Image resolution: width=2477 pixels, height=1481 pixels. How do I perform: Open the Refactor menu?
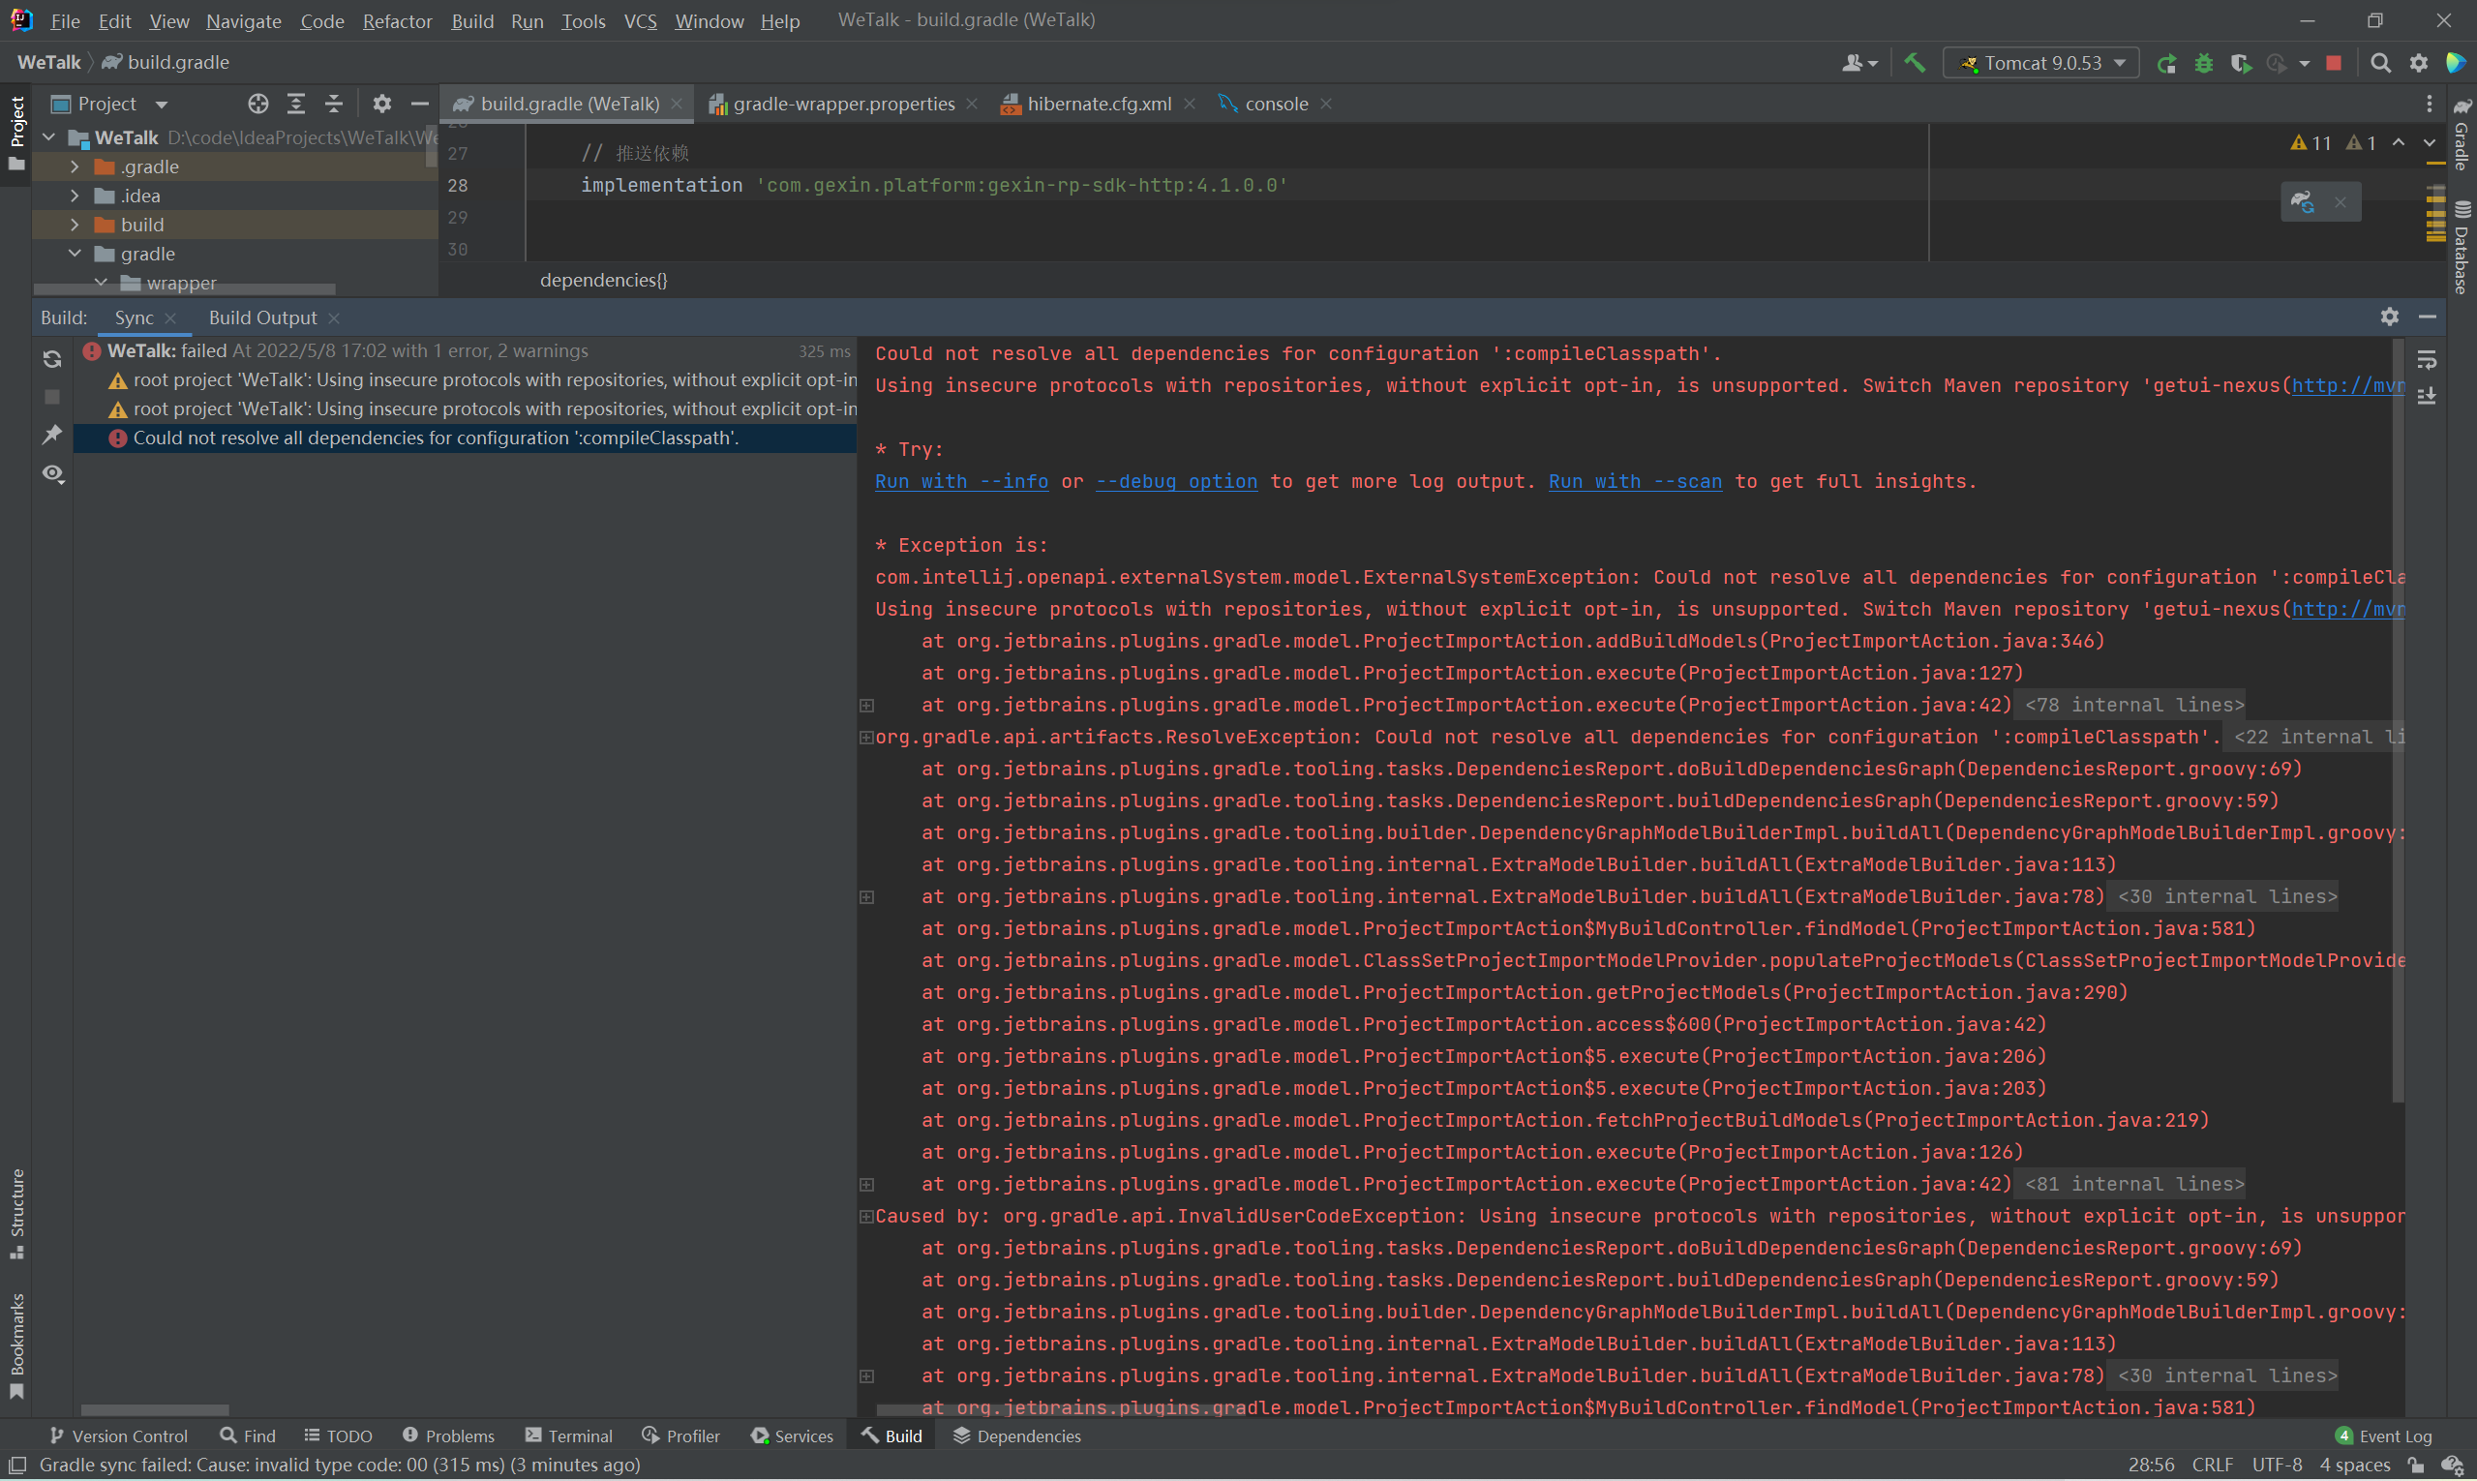pyautogui.click(x=396, y=21)
